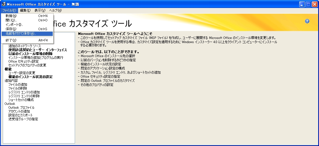The image size is (319, 146).
Task: Select 以前のインストール環境の削除 tree item
Action: 30,54
